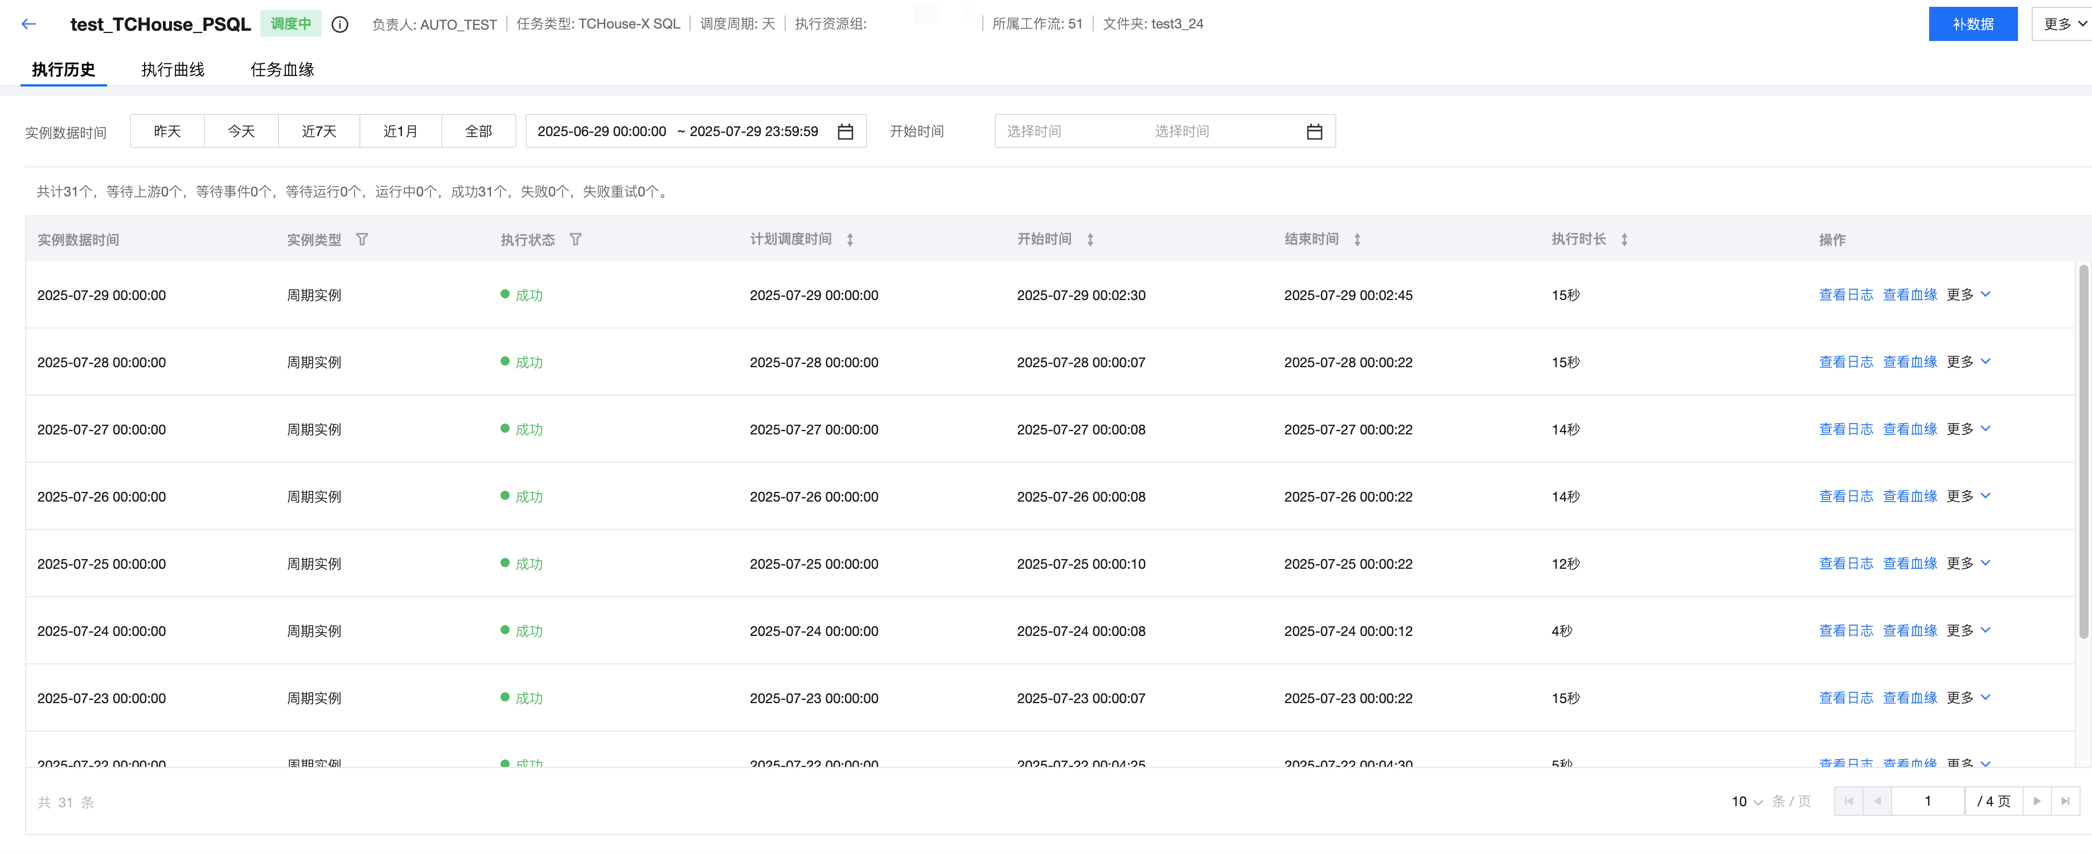Sort by planned schedule time

point(850,240)
